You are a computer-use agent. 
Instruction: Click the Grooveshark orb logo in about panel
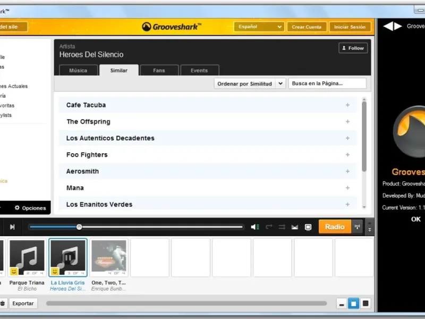coord(409,132)
